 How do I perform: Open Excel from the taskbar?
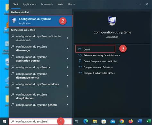coord(148,121)
